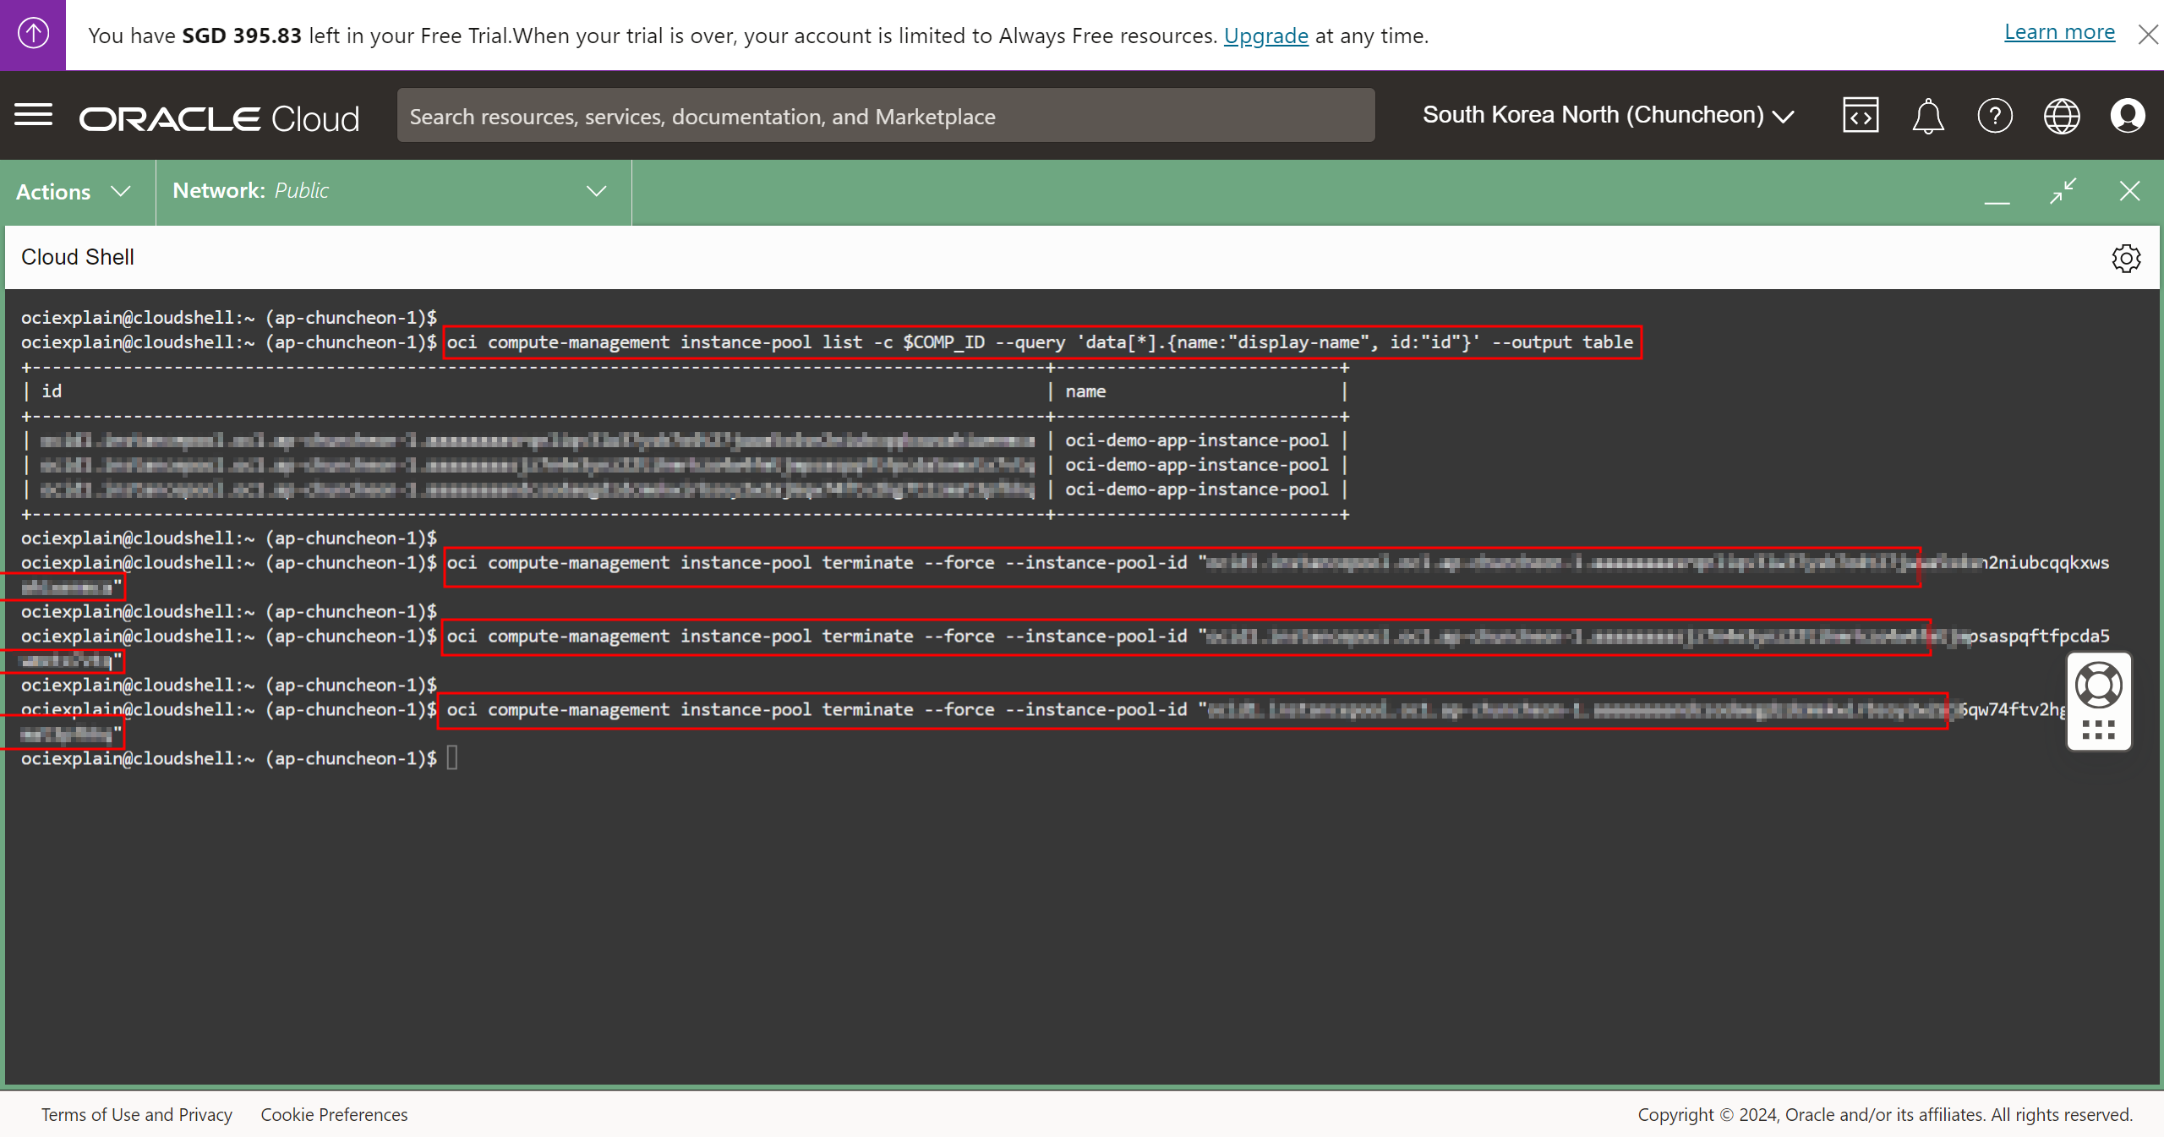Image resolution: width=2164 pixels, height=1137 pixels.
Task: Open Cloud Shell settings gear
Action: (2126, 258)
